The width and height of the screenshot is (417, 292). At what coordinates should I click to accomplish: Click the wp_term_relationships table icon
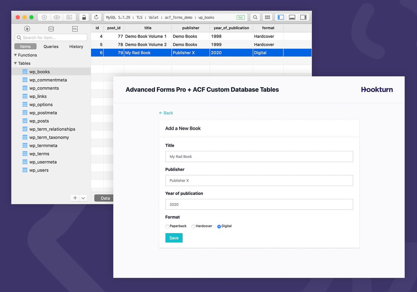click(25, 129)
